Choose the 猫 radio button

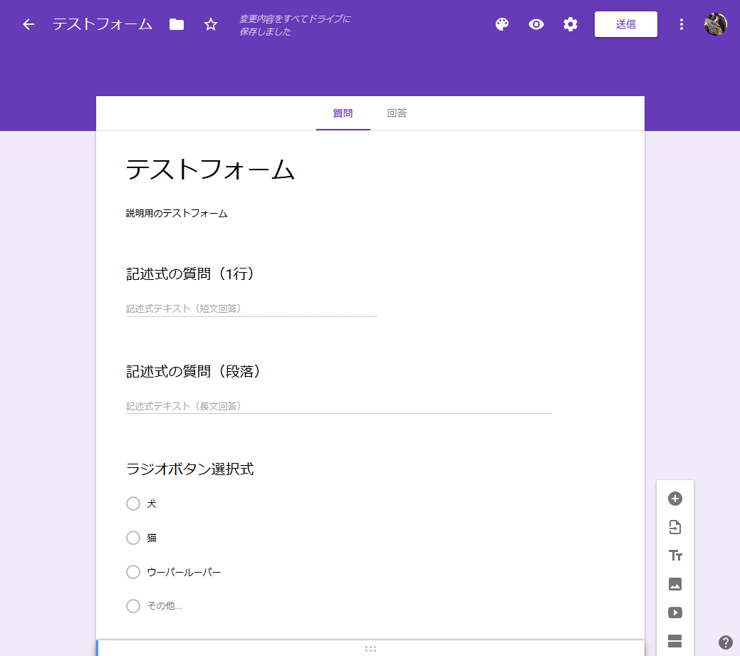[x=132, y=537]
